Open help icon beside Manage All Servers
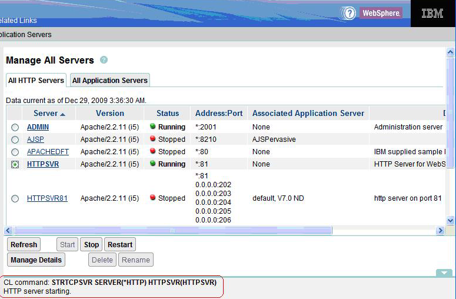The height and width of the screenshot is (299, 456). (104, 60)
